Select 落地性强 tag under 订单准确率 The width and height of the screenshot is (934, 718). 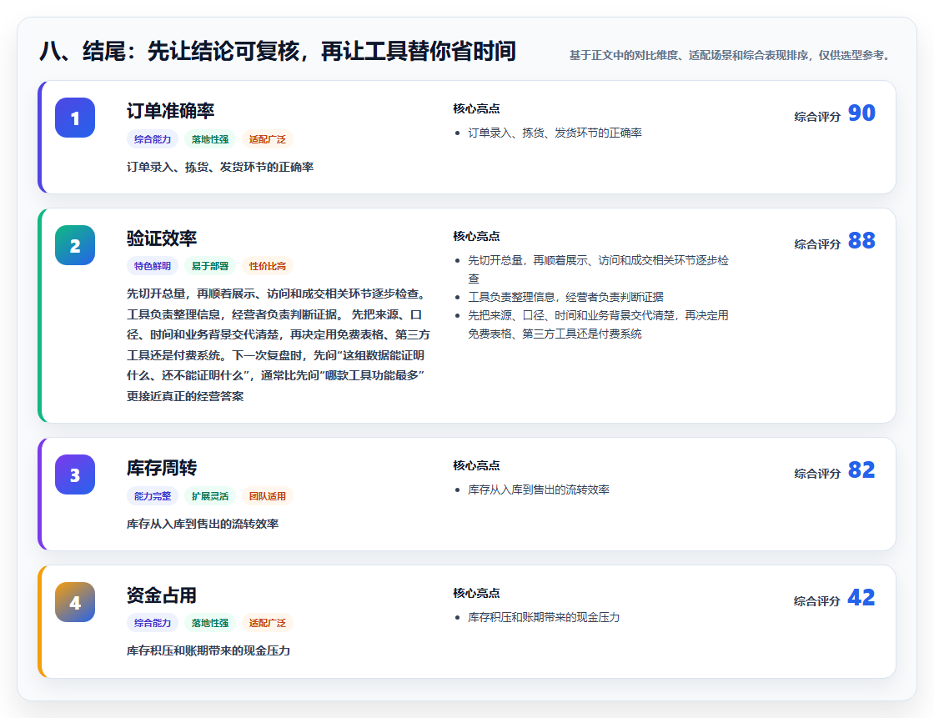(210, 138)
